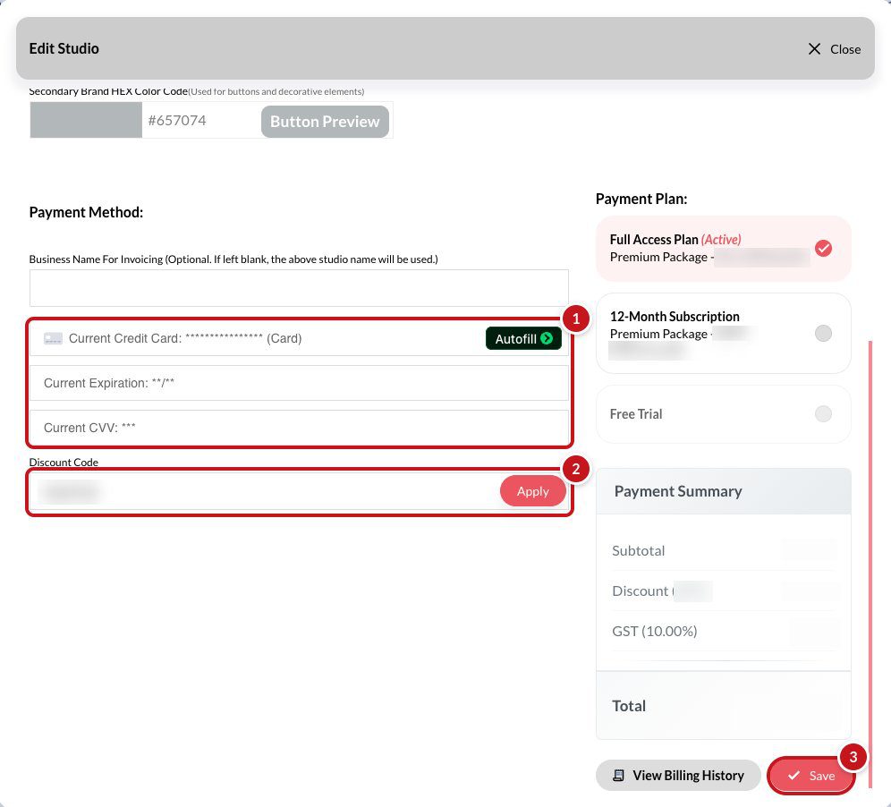Click the Total row label

[x=629, y=706]
